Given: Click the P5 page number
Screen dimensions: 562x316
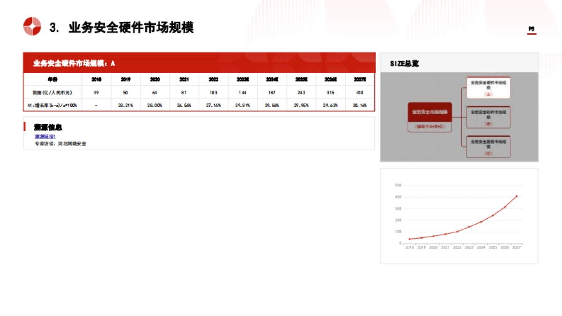Looking at the screenshot, I should (532, 28).
